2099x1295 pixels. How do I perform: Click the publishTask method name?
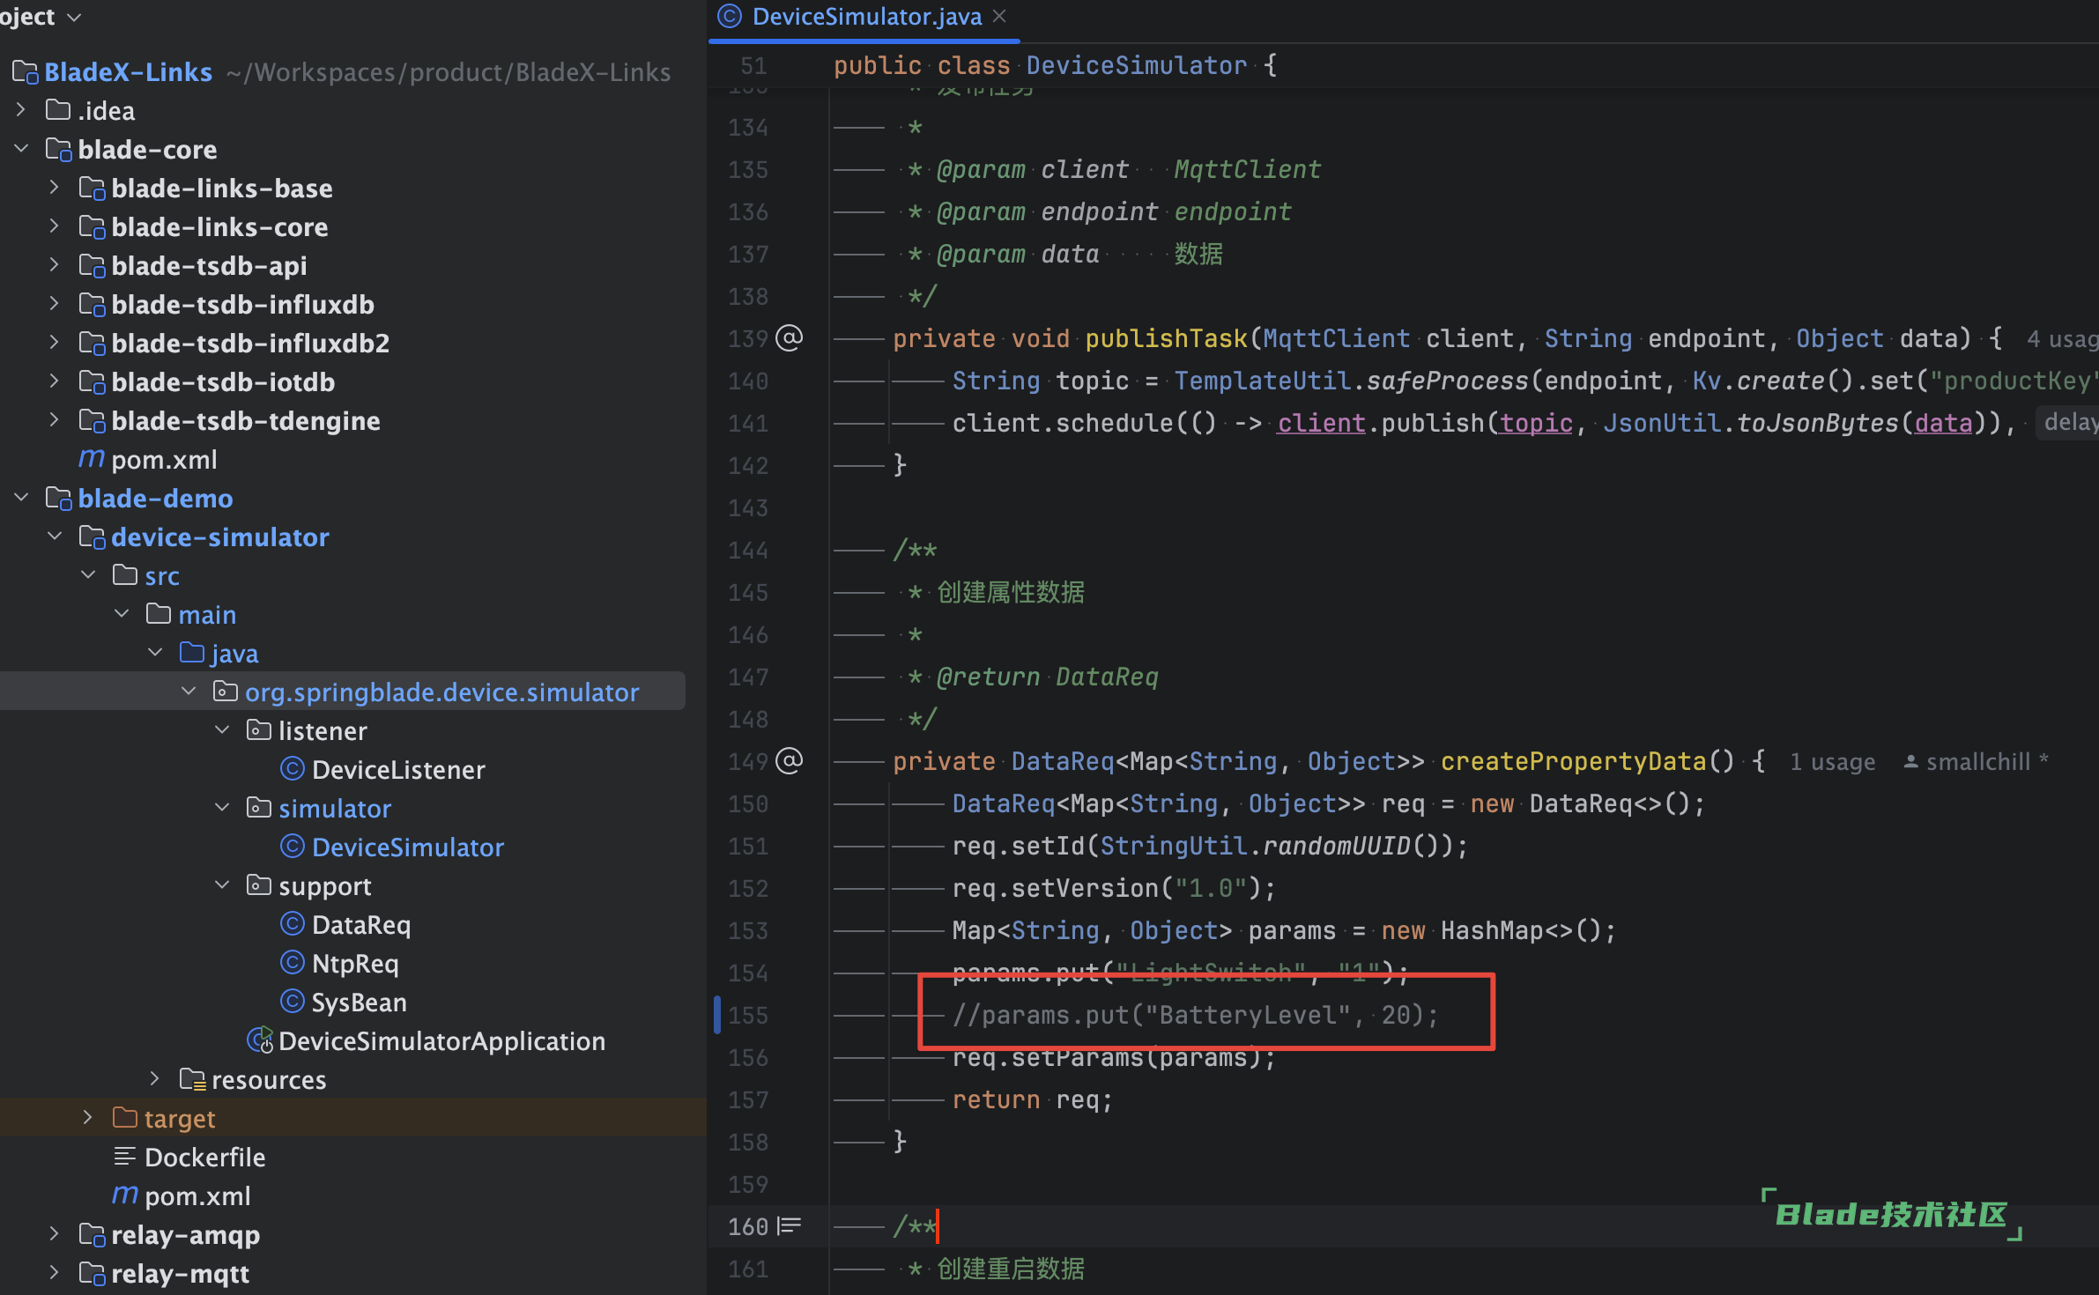[1166, 339]
